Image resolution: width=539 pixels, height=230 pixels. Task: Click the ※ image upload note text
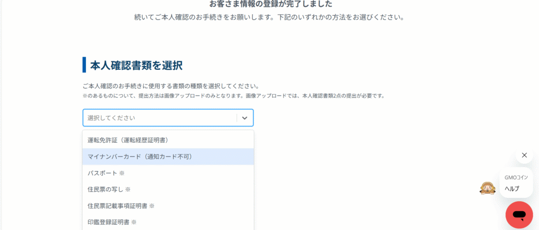tap(234, 96)
